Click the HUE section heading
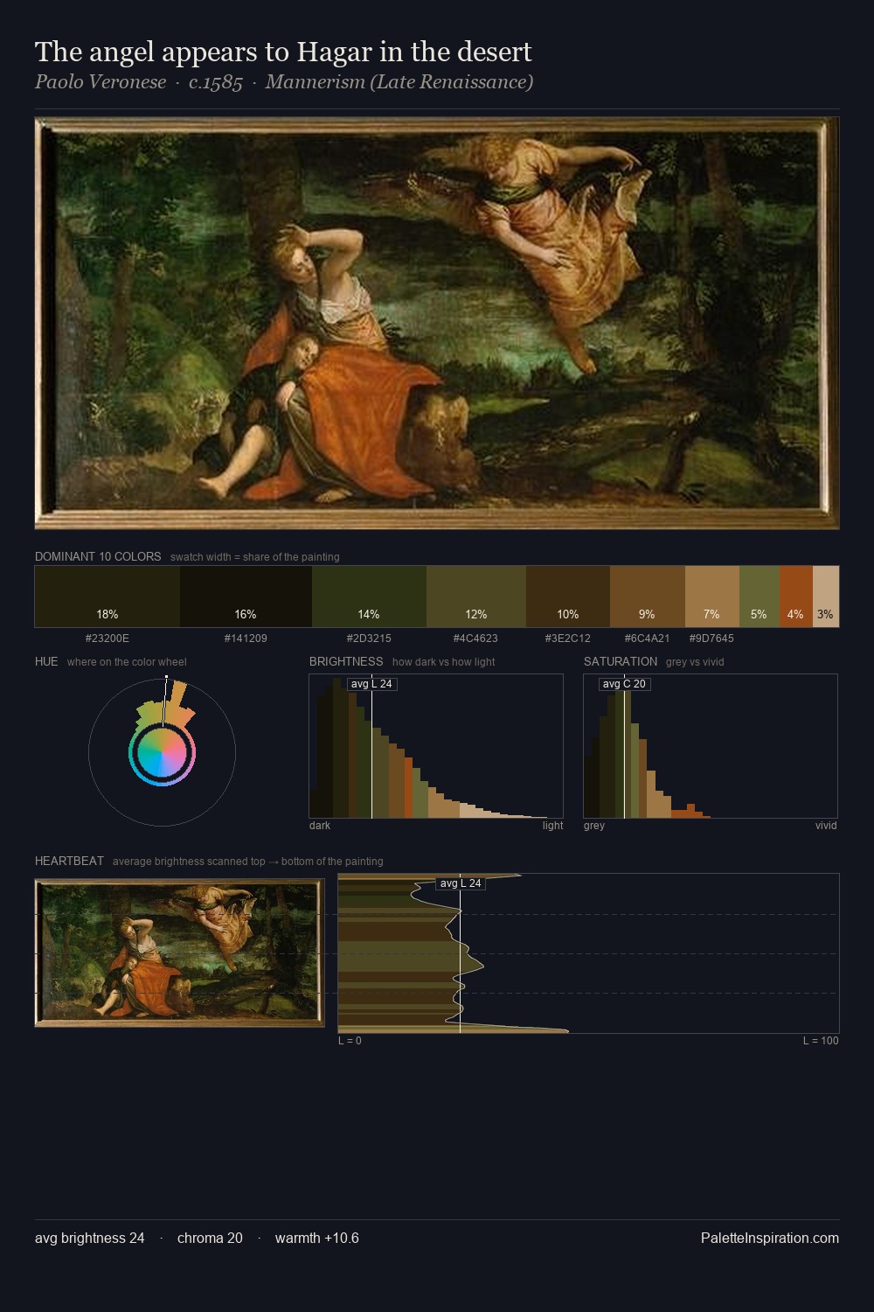The height and width of the screenshot is (1312, 874). pyautogui.click(x=46, y=661)
